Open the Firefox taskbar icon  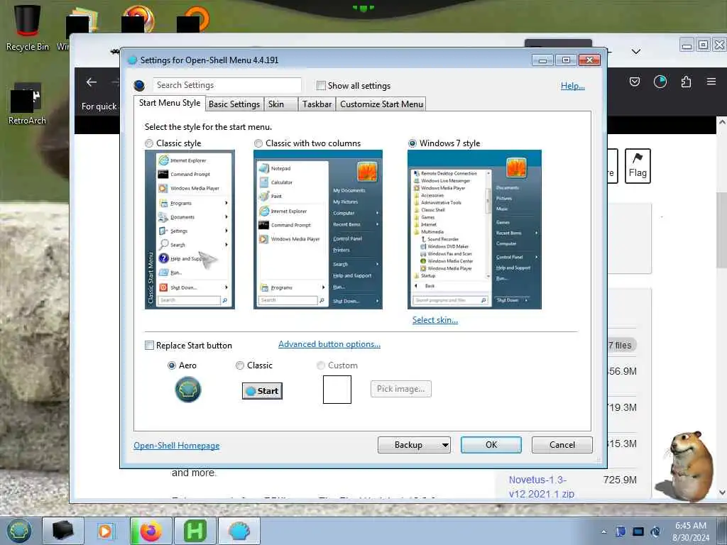pyautogui.click(x=151, y=531)
